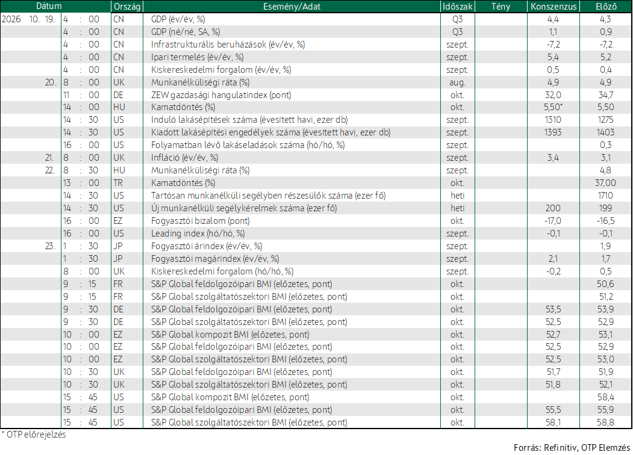
Task: Click the consensus value '52,7'
Action: click(x=553, y=335)
